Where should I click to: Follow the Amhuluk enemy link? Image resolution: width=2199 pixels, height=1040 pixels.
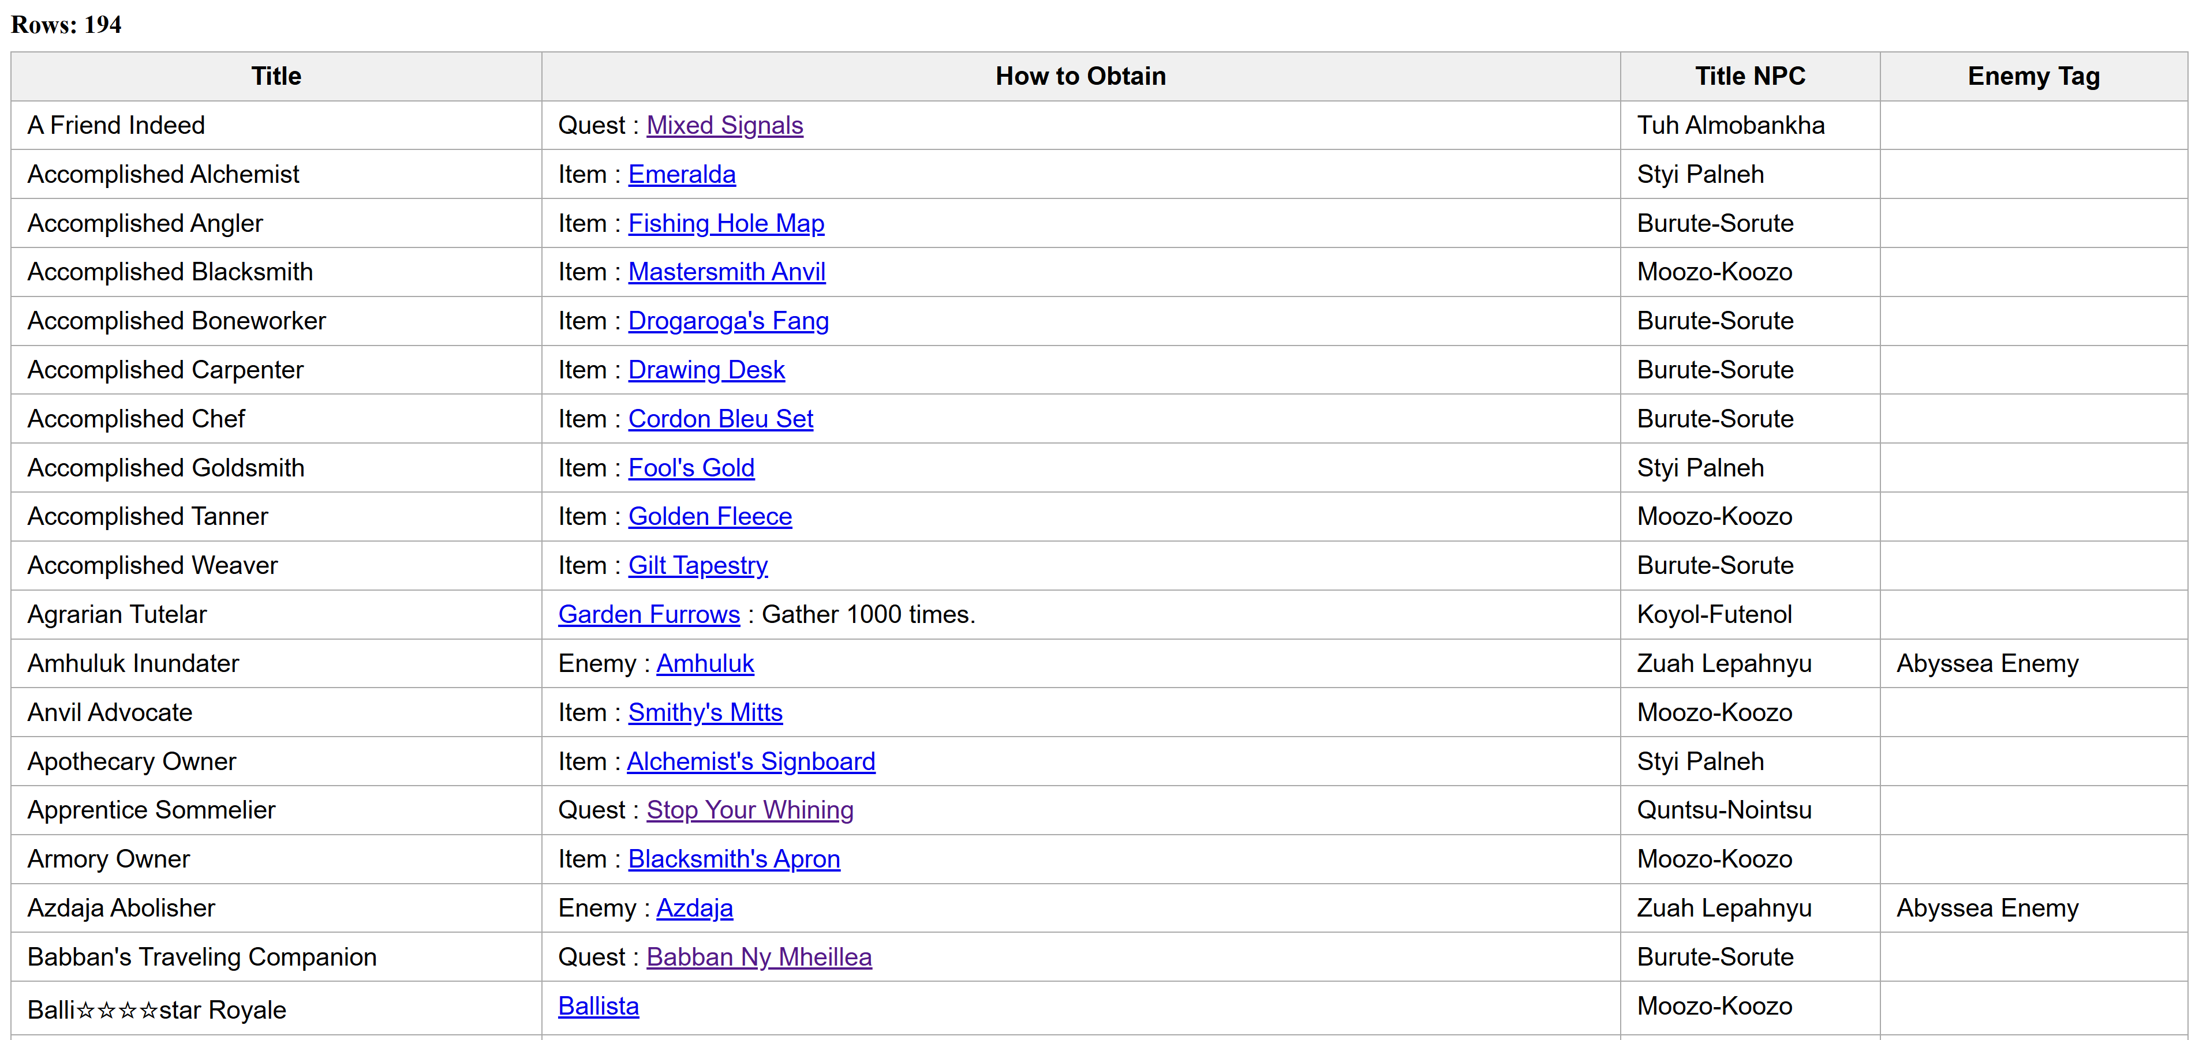(704, 664)
